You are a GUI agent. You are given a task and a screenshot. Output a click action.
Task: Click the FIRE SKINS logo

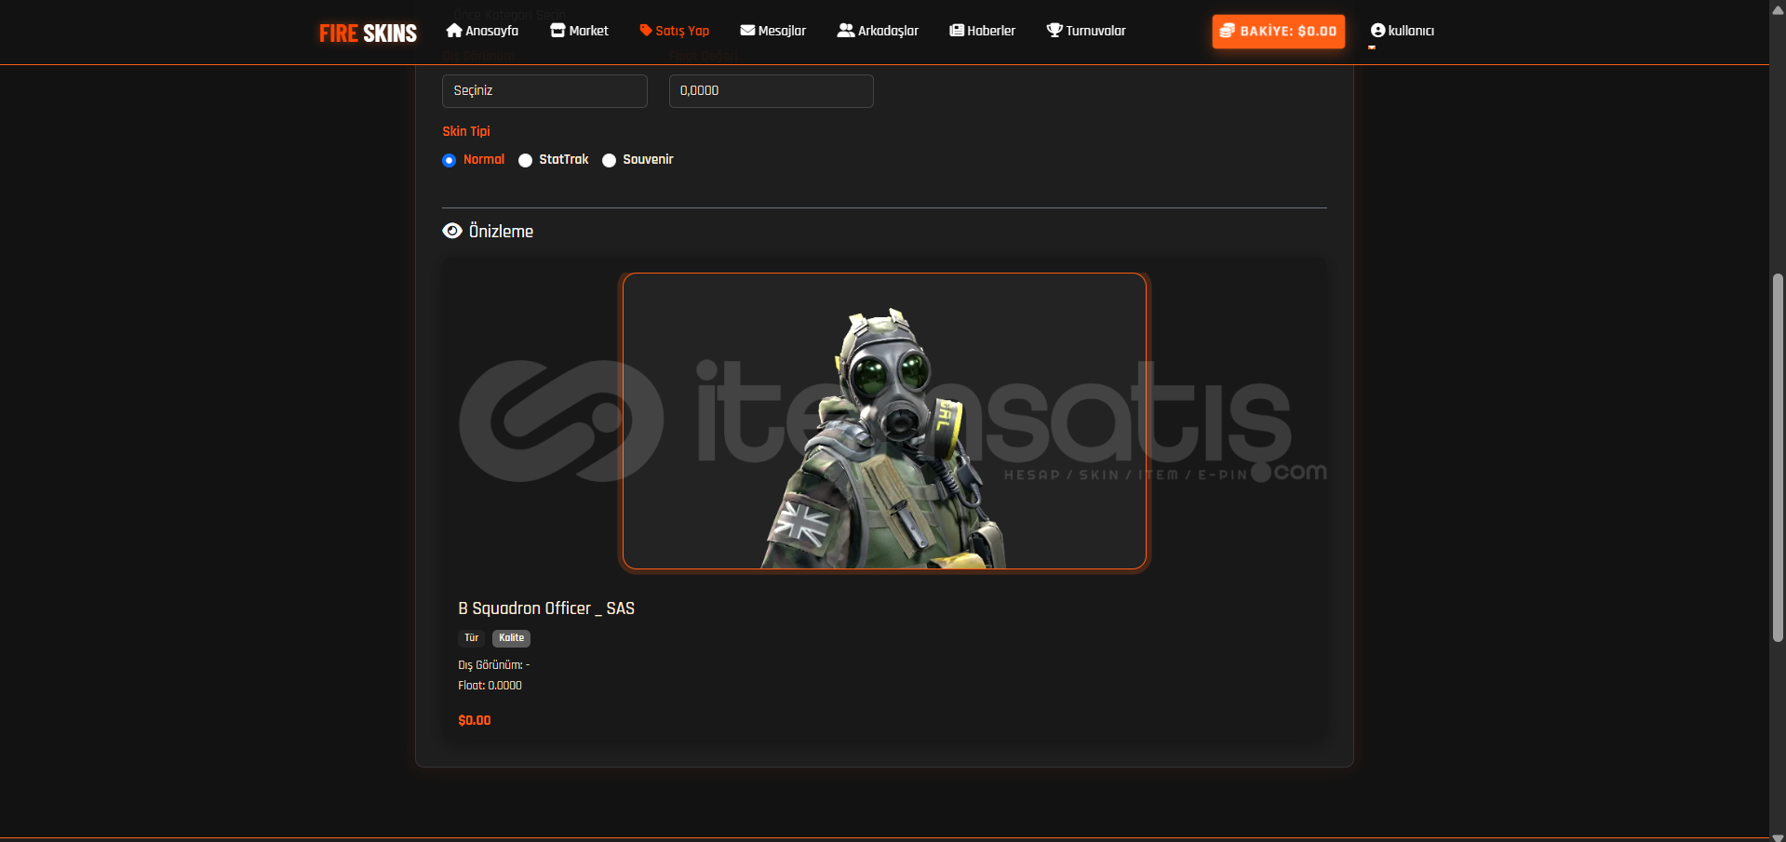[x=368, y=33]
